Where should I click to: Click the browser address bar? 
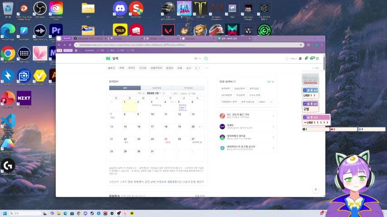click(181, 45)
